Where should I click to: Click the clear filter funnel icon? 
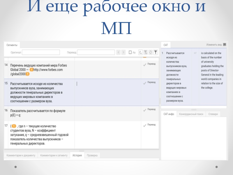146,52
